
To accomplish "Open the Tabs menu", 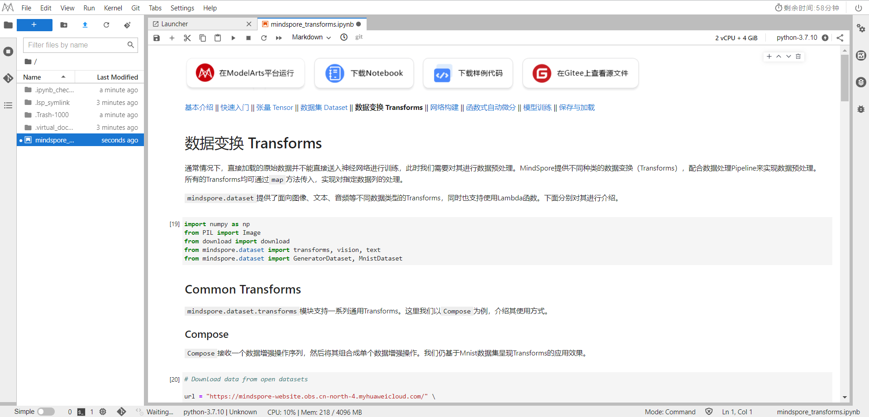I will (x=155, y=8).
